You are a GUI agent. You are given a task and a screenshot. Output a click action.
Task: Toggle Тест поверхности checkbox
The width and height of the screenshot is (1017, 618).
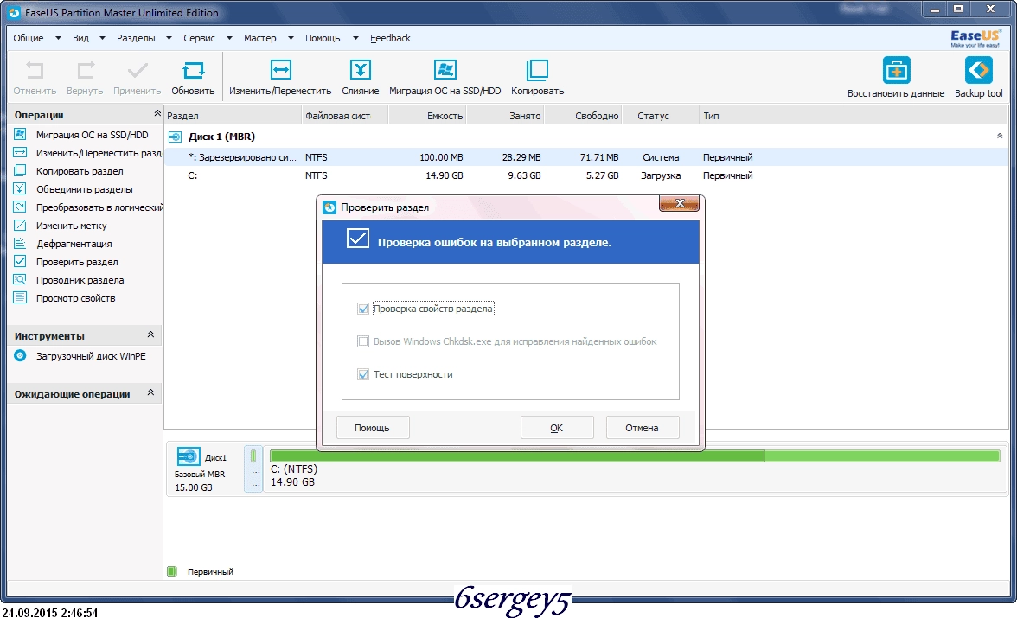coord(363,374)
